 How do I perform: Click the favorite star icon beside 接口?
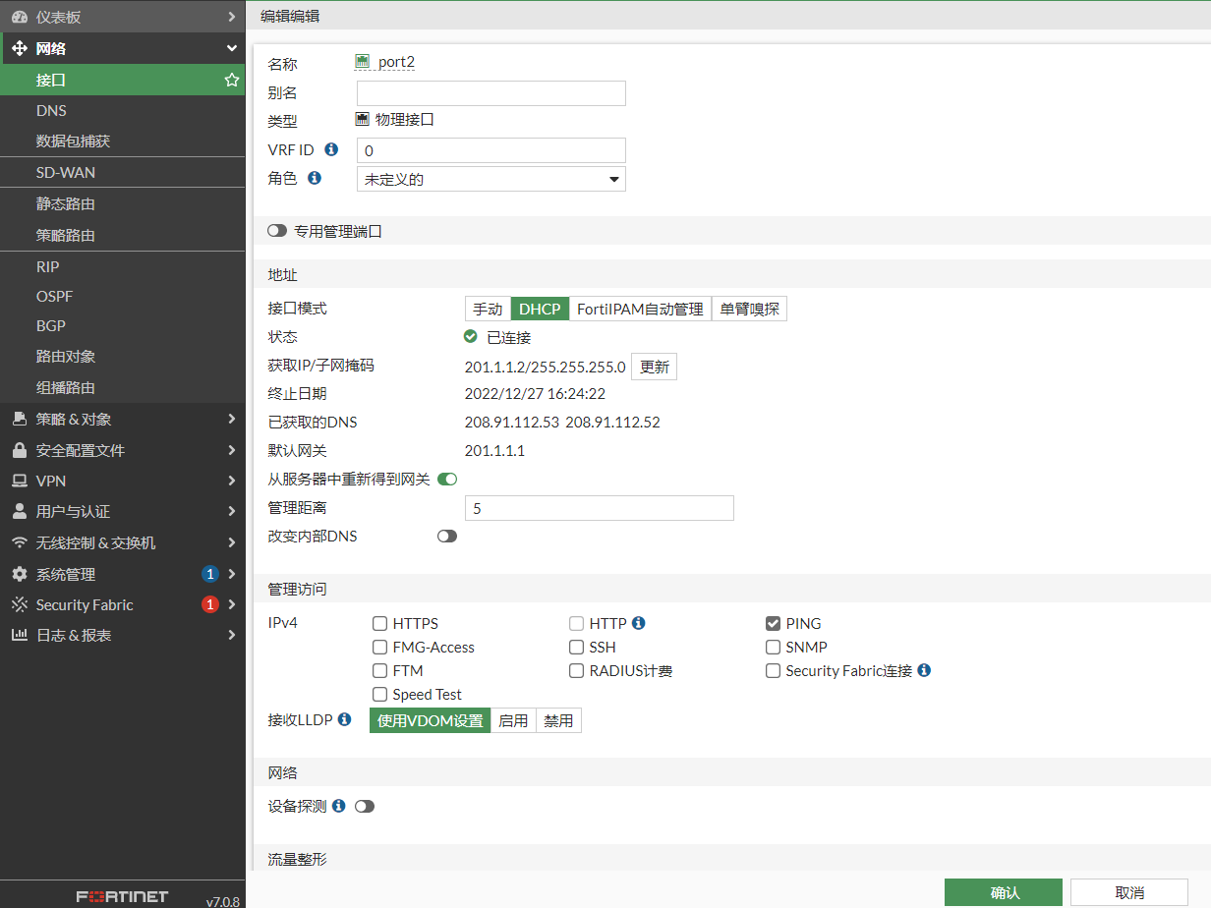pos(232,80)
